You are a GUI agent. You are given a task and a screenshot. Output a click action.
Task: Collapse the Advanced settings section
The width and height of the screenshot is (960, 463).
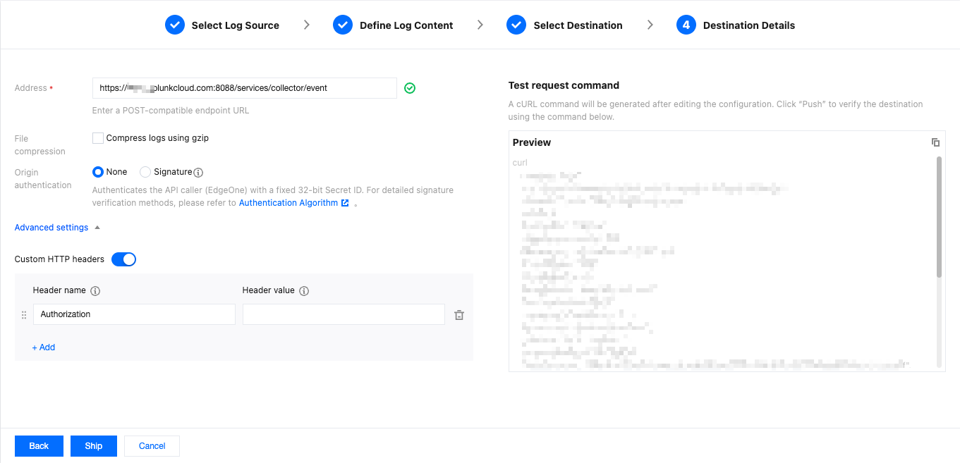(x=57, y=228)
